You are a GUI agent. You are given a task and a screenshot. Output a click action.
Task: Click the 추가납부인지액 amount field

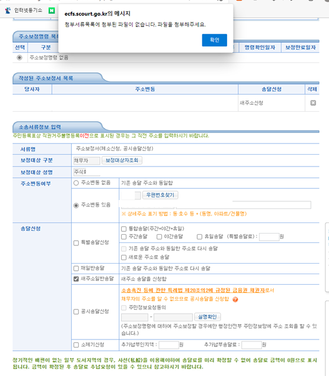[x=169, y=345]
